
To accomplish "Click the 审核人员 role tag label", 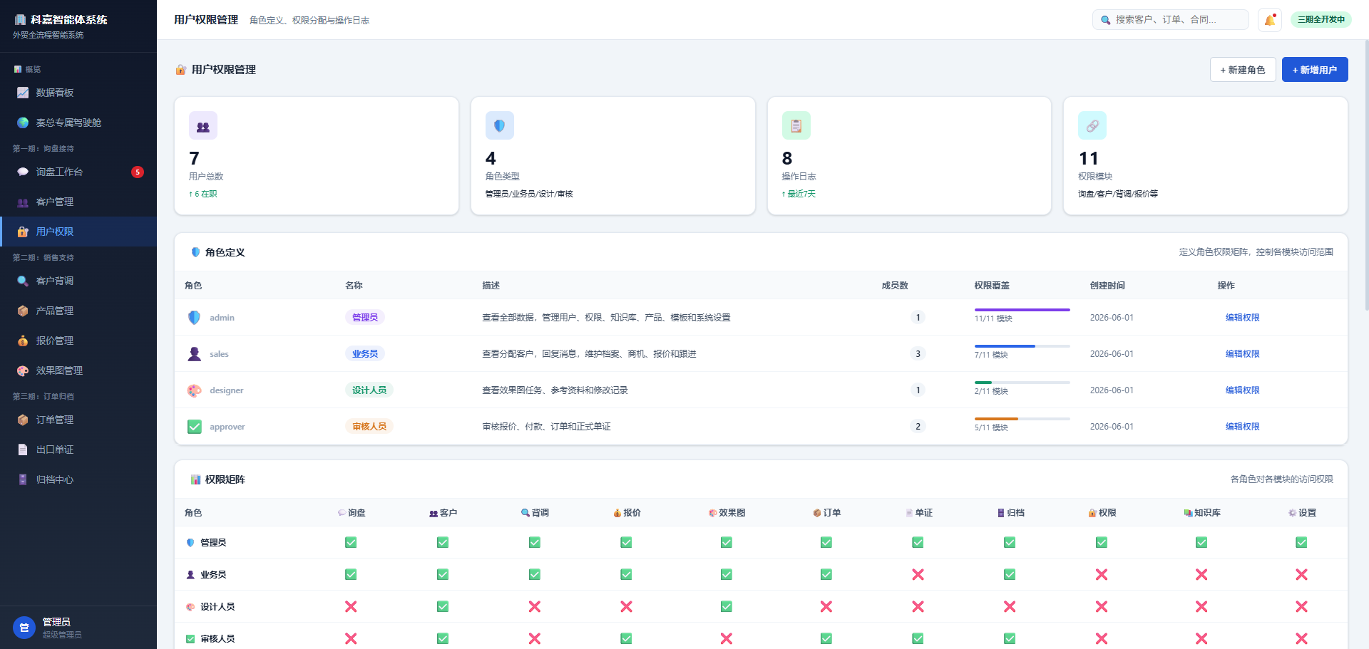I will tap(369, 427).
